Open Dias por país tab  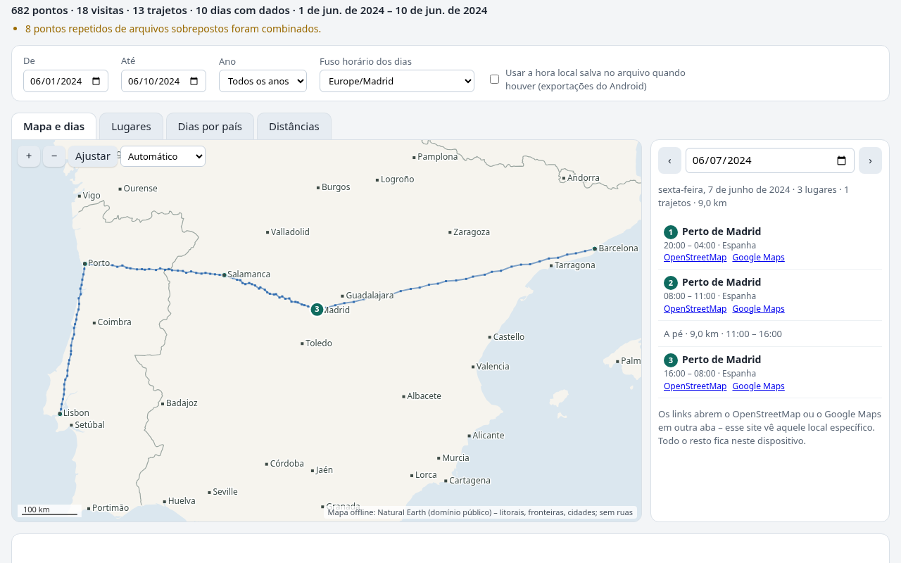210,127
